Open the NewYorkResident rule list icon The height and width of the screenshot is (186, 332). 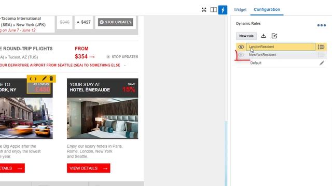pyautogui.click(x=321, y=55)
